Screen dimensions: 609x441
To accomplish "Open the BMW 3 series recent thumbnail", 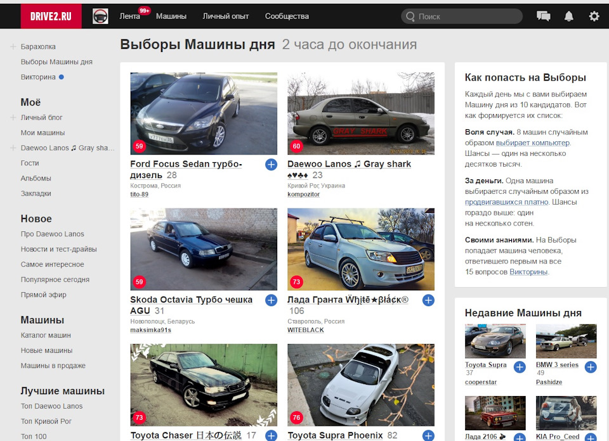I will point(566,341).
